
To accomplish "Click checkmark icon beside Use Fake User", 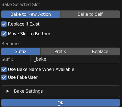I will (x=4, y=77).
